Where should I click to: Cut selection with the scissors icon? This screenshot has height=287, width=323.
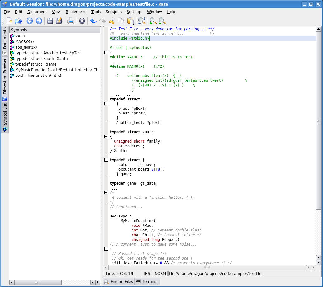112,21
